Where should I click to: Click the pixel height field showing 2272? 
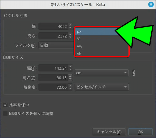[x=53, y=36]
